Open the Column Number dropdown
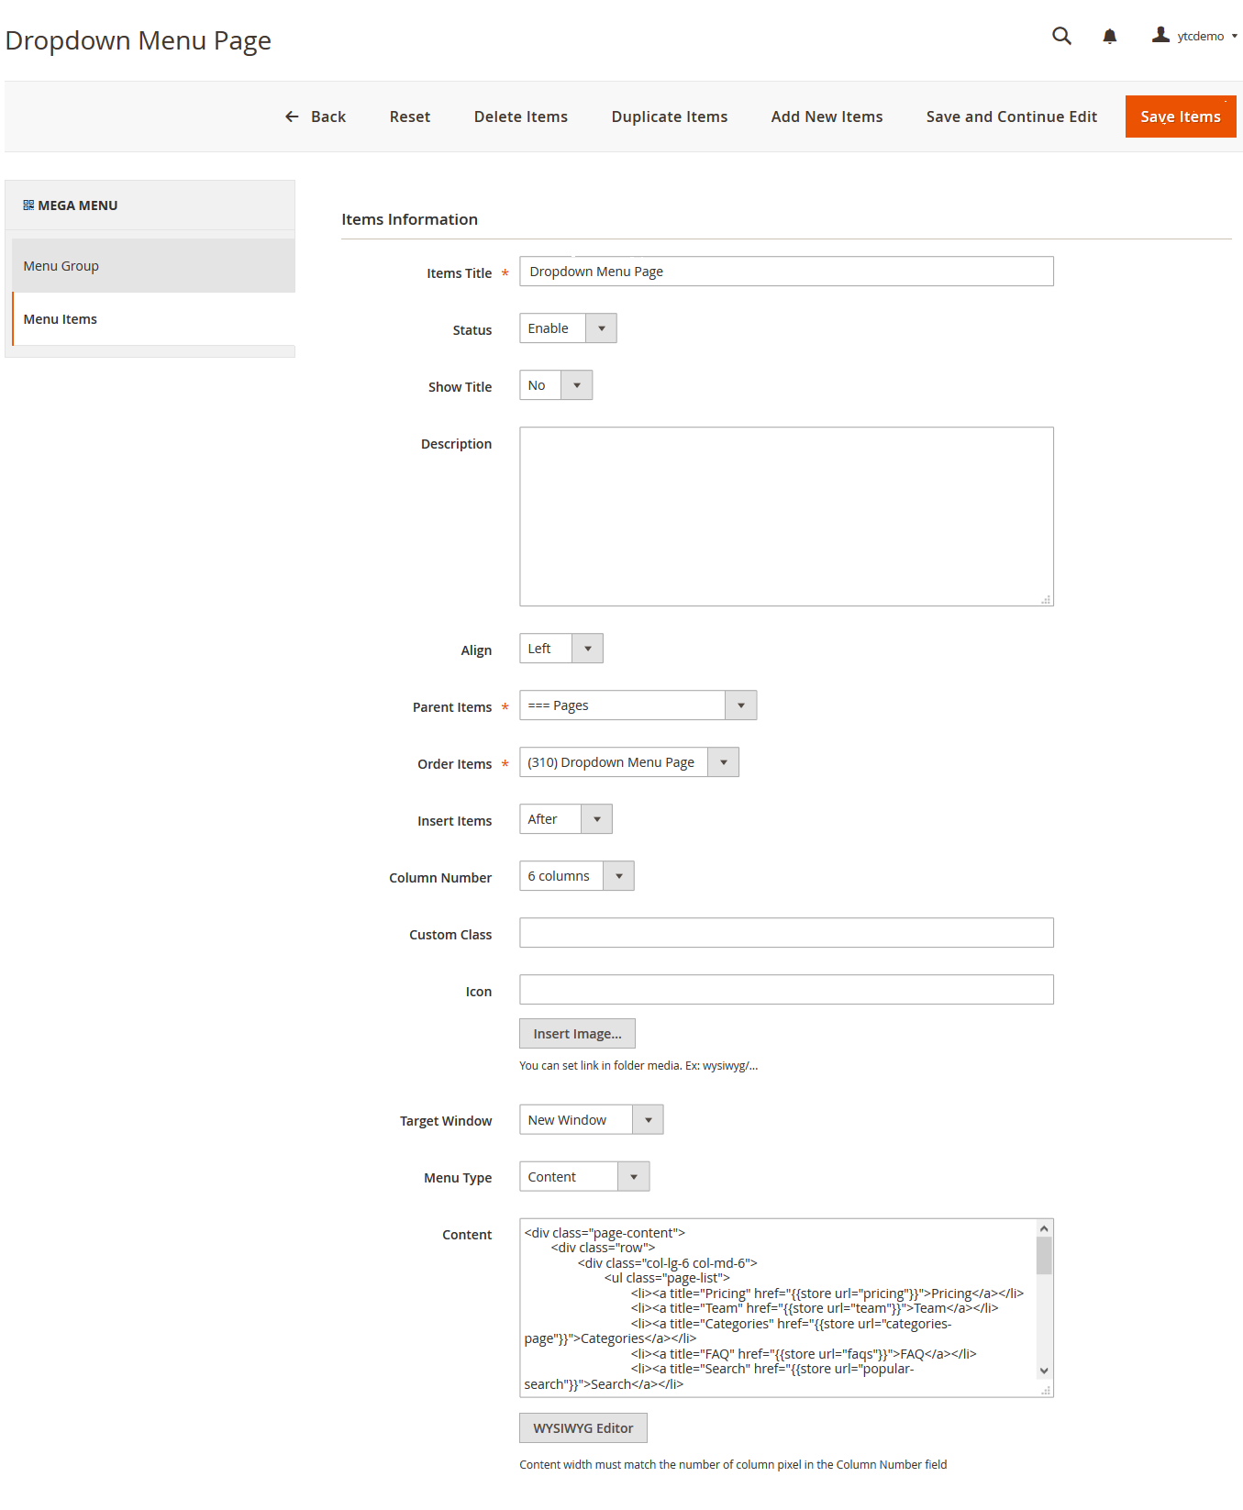The width and height of the screenshot is (1243, 1510). point(577,876)
